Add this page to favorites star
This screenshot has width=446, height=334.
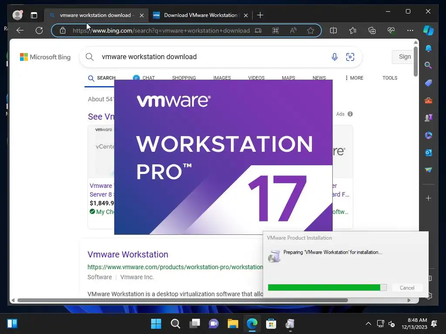(x=311, y=30)
